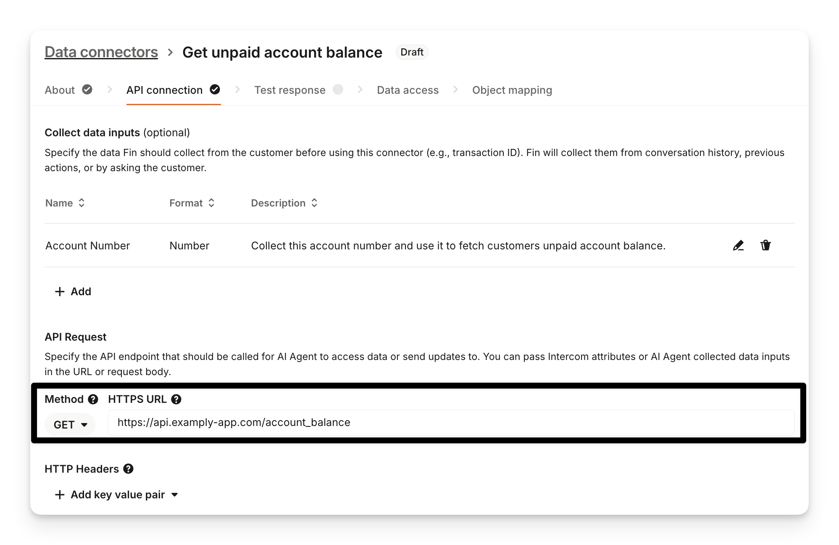Click the Method help question mark icon
This screenshot has width=839, height=545.
[93, 399]
